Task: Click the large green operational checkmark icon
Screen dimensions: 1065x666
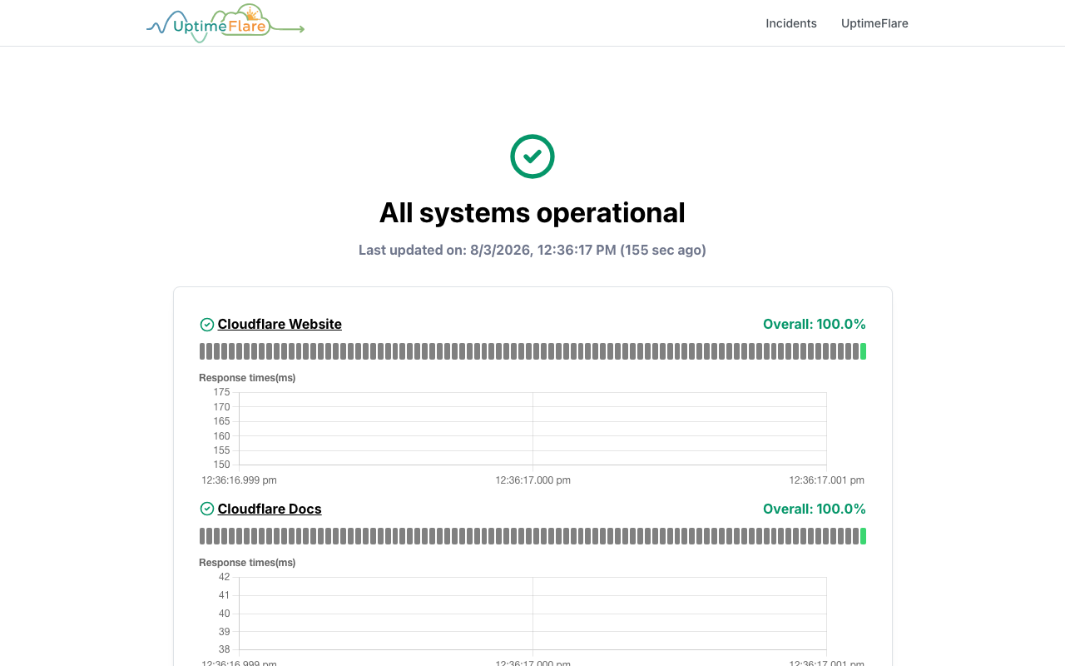Action: tap(532, 157)
